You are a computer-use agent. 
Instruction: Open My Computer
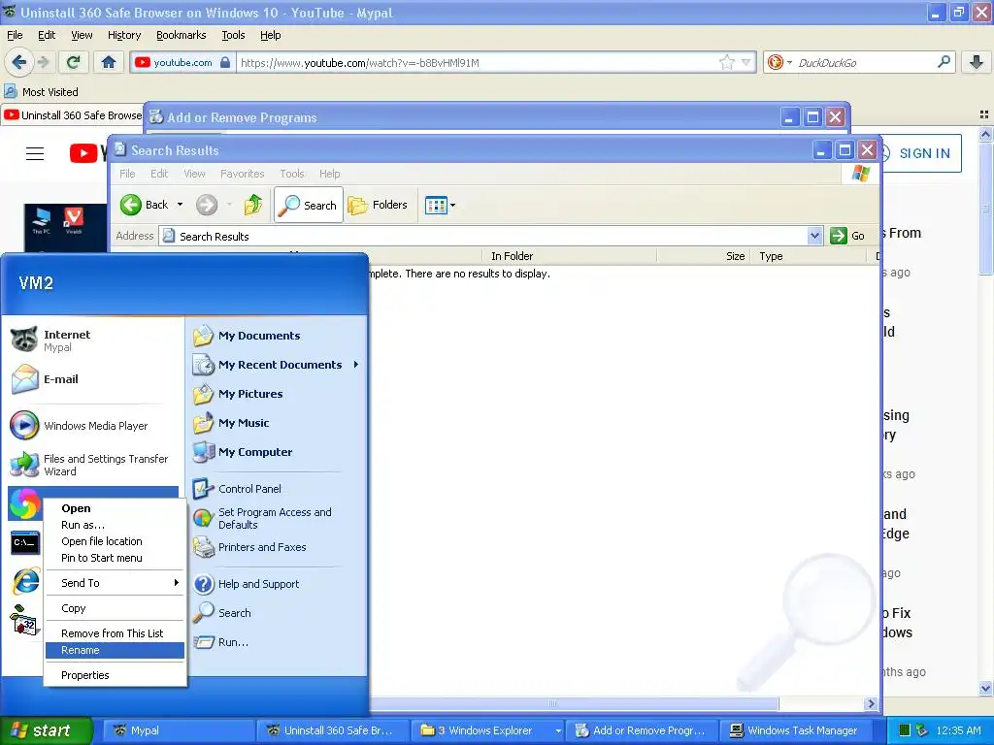pos(277,452)
